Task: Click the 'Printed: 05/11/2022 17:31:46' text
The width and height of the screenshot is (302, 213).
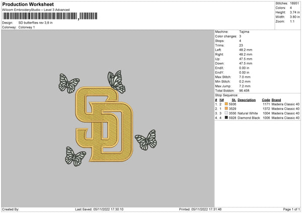Action: tap(200, 209)
